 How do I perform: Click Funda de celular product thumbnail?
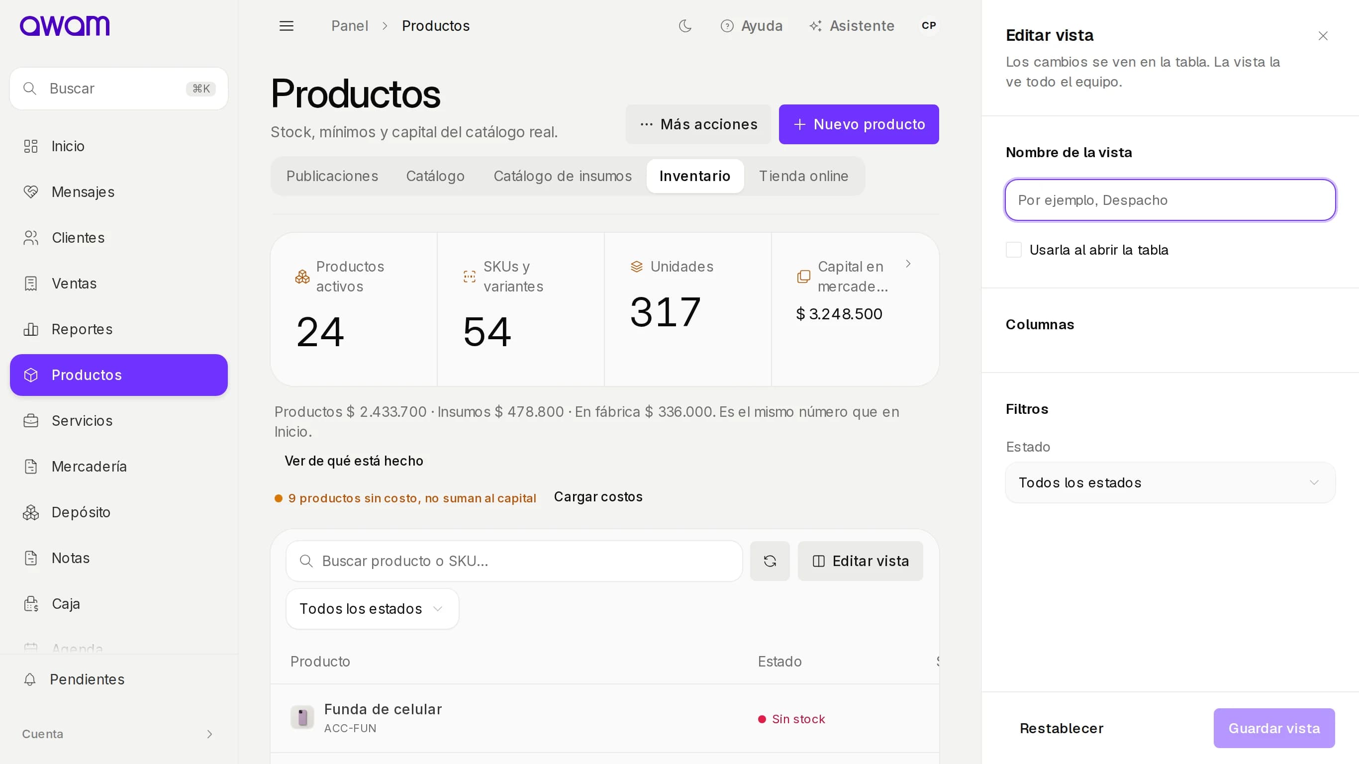tap(302, 718)
